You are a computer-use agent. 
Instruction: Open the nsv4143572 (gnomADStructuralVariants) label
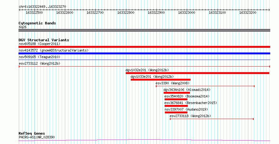[x=54, y=50]
